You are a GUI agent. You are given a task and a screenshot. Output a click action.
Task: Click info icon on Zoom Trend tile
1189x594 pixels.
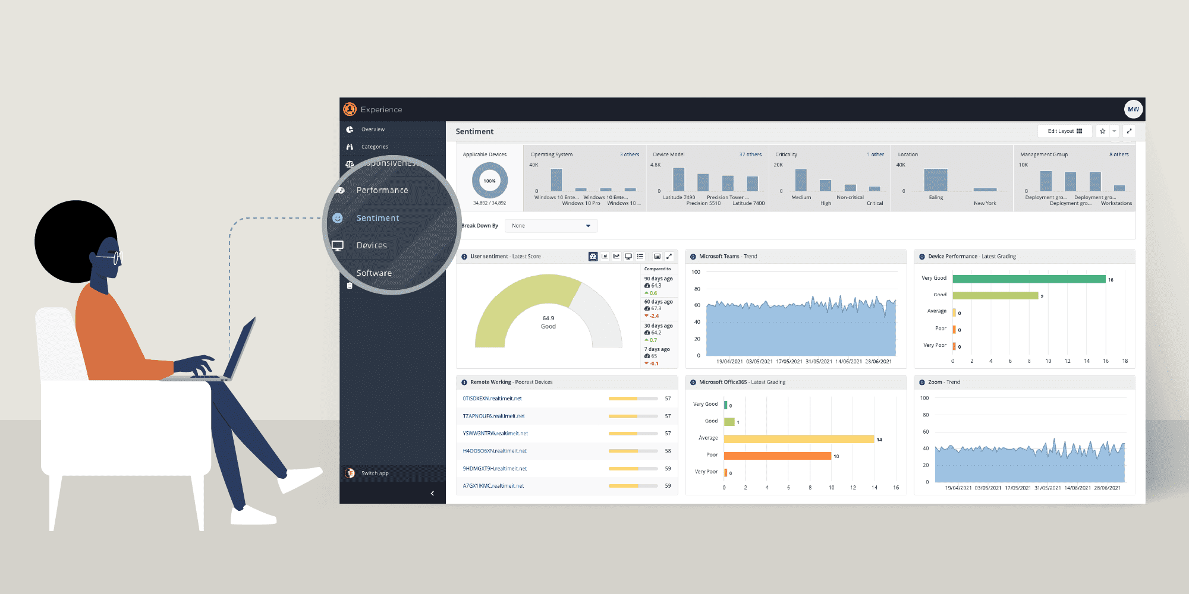[922, 383]
